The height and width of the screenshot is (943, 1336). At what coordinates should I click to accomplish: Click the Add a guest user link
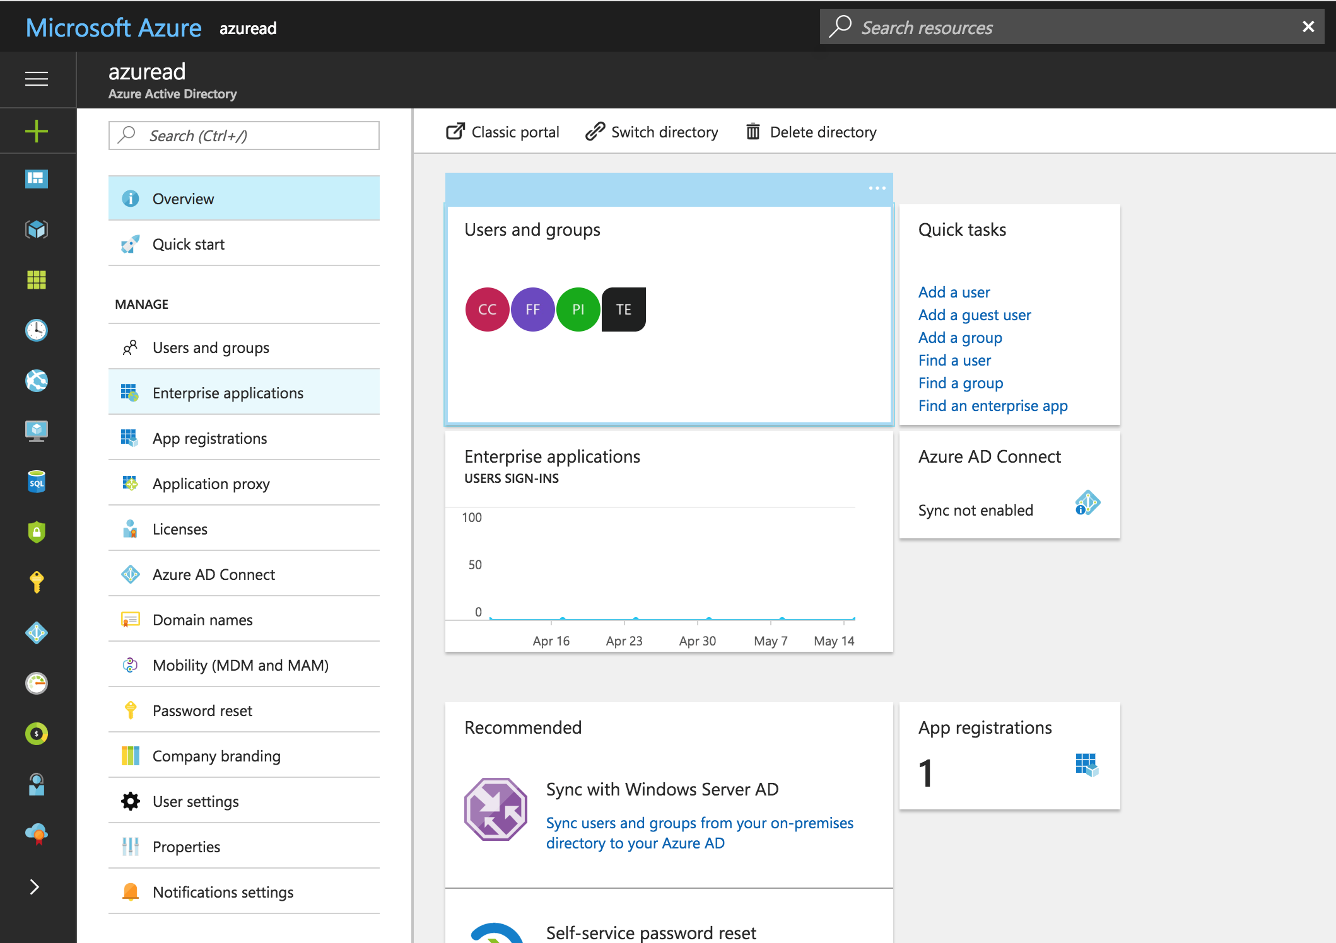975,315
